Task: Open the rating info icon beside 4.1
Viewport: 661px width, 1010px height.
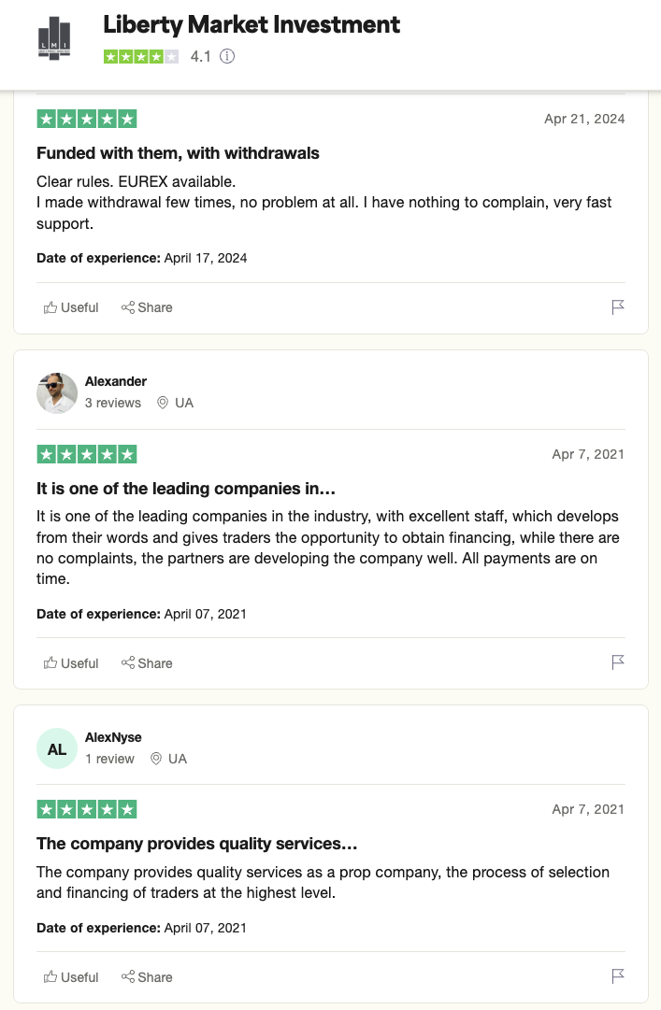Action: [227, 56]
